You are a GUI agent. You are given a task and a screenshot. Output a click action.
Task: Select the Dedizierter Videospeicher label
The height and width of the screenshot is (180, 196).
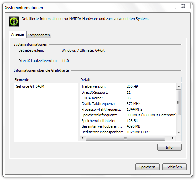click(x=102, y=132)
